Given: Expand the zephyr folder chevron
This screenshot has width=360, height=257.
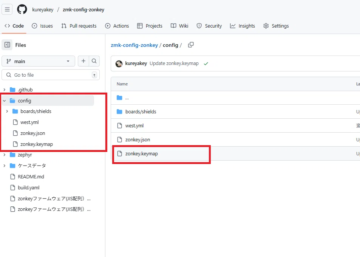Looking at the screenshot, I should point(5,155).
